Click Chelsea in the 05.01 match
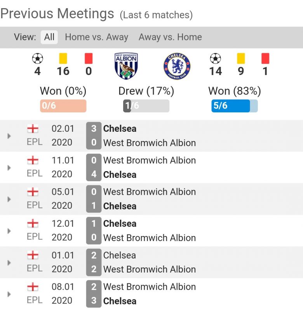 pos(120,206)
